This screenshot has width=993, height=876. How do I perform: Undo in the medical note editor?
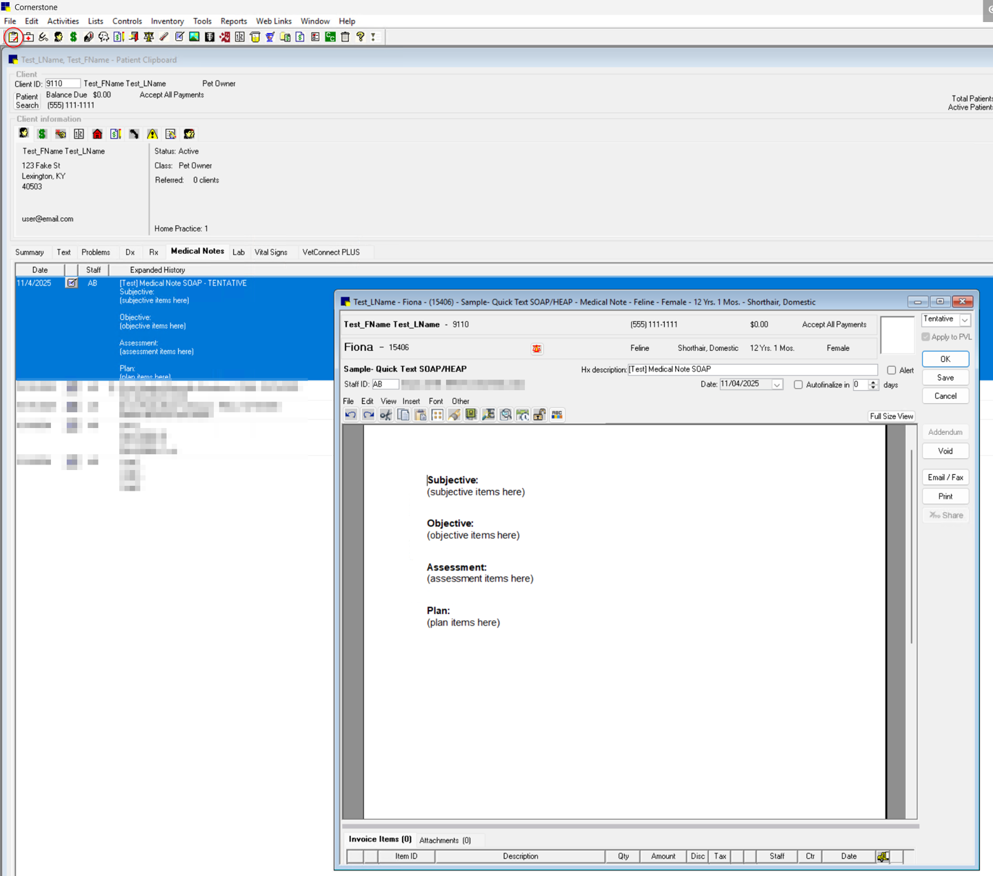pos(351,415)
